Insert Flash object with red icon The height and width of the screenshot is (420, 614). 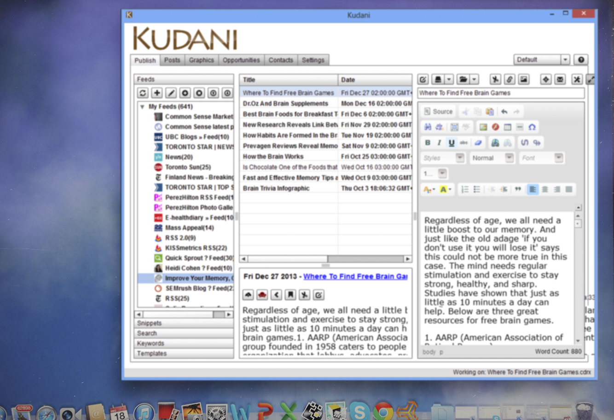495,127
